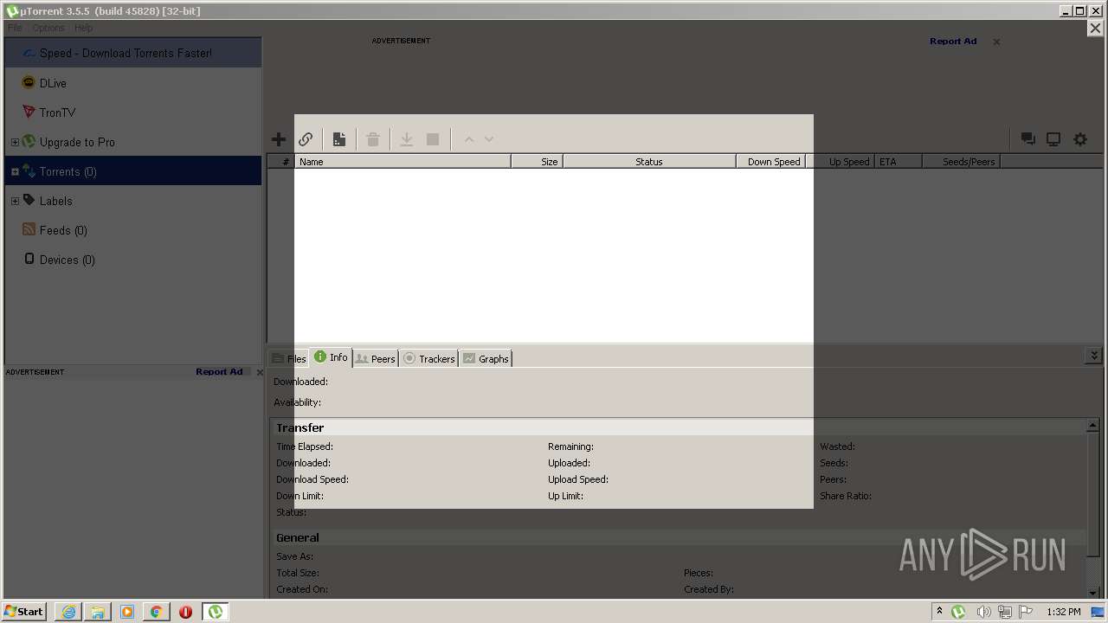Expand the Upgrade to Pro tree node
Image resolution: width=1108 pixels, height=623 pixels.
click(x=15, y=142)
